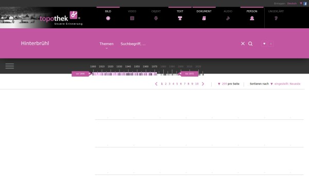Image resolution: width=309 pixels, height=193 pixels.
Task: Go to results page 10
Action: click(197, 84)
